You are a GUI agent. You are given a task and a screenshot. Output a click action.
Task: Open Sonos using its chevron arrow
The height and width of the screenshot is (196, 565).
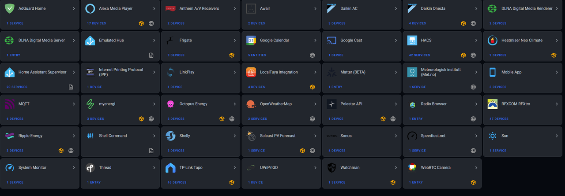(x=396, y=136)
